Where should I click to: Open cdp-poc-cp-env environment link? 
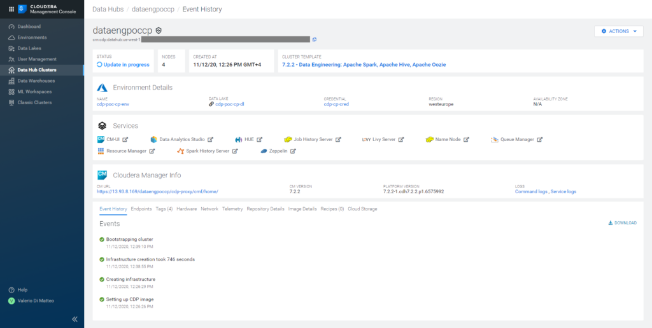(x=113, y=104)
